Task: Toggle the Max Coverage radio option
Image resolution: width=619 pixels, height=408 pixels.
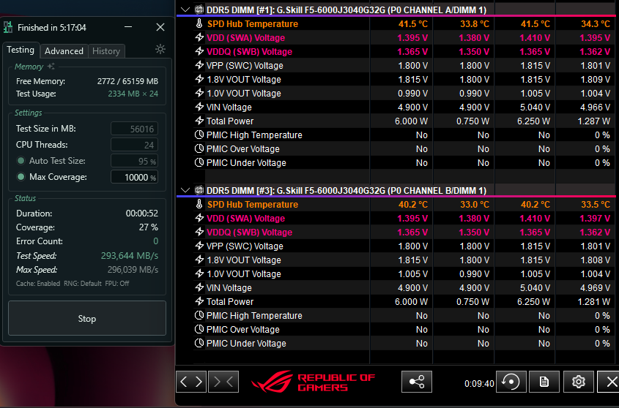Action: click(21, 177)
